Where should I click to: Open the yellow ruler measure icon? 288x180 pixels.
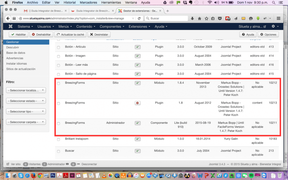pyautogui.click(x=243, y=18)
